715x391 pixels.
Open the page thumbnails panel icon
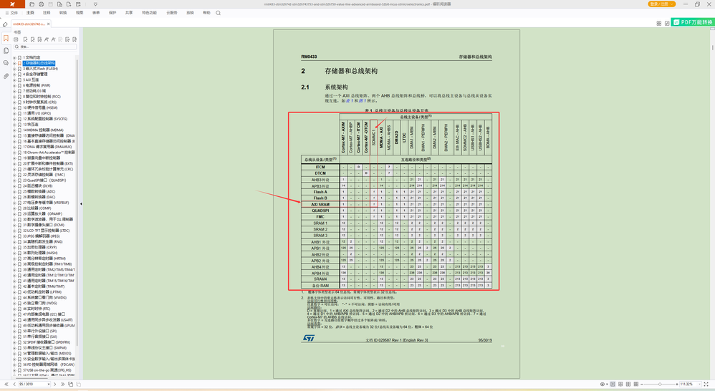point(6,51)
